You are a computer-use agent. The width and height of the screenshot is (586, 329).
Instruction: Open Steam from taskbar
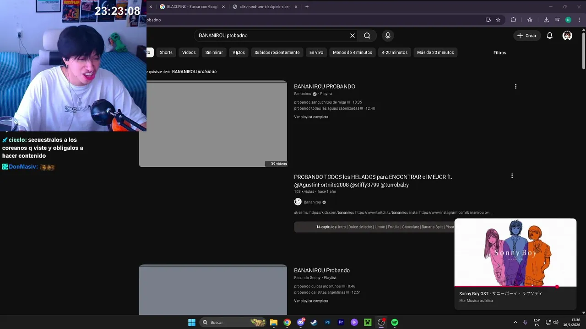(314, 323)
